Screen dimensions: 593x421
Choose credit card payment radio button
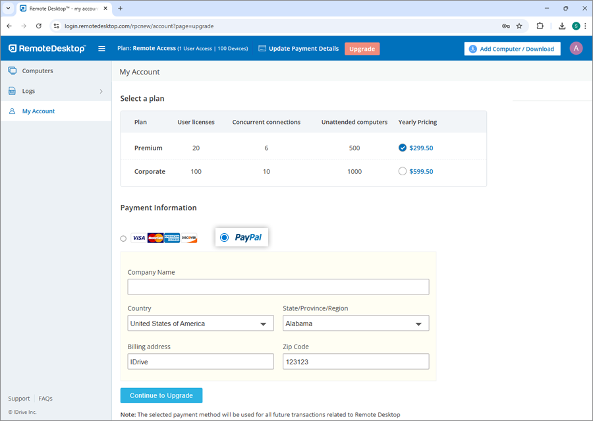coord(123,239)
